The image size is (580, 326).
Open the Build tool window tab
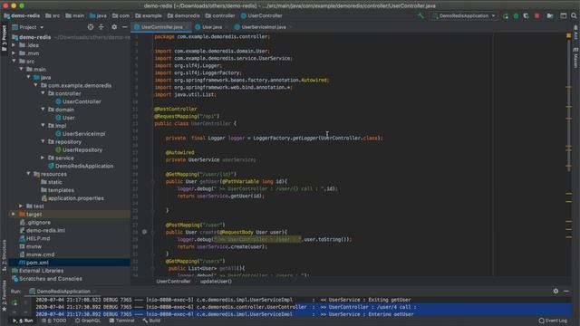151,321
